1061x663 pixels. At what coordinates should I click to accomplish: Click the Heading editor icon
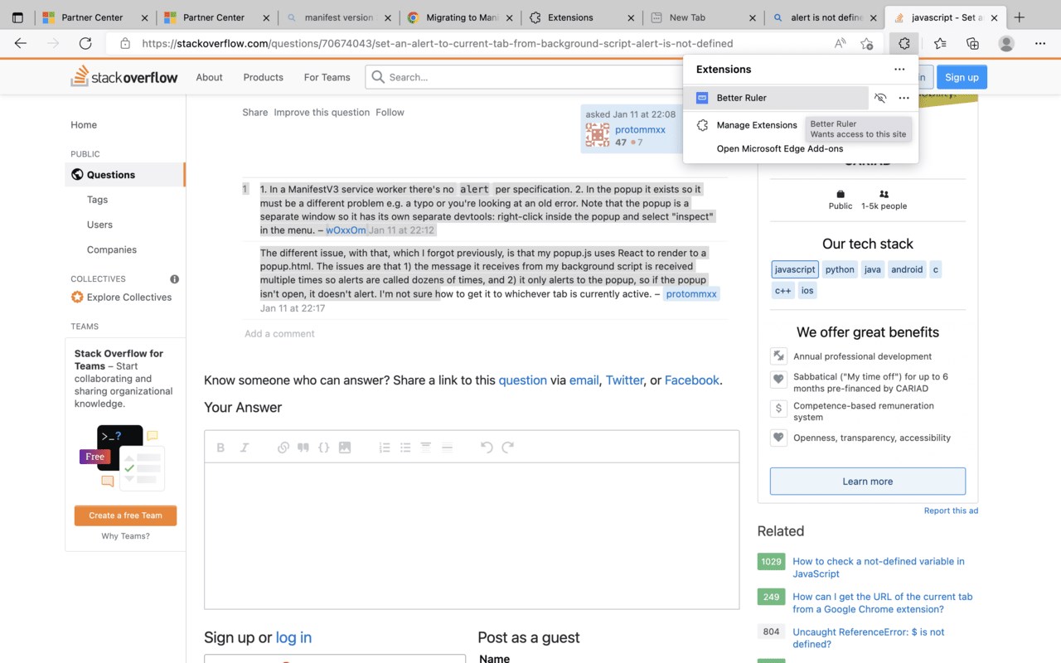tap(426, 448)
